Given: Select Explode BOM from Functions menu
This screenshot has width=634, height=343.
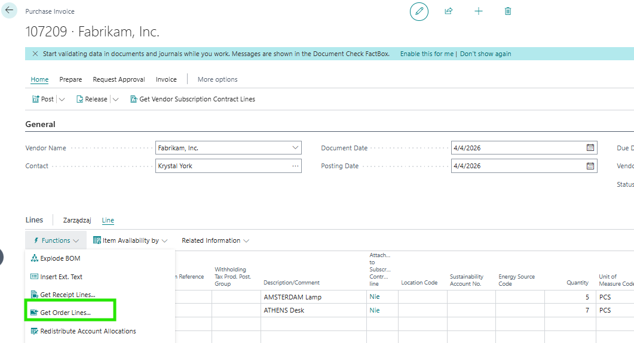Looking at the screenshot, I should (x=60, y=258).
